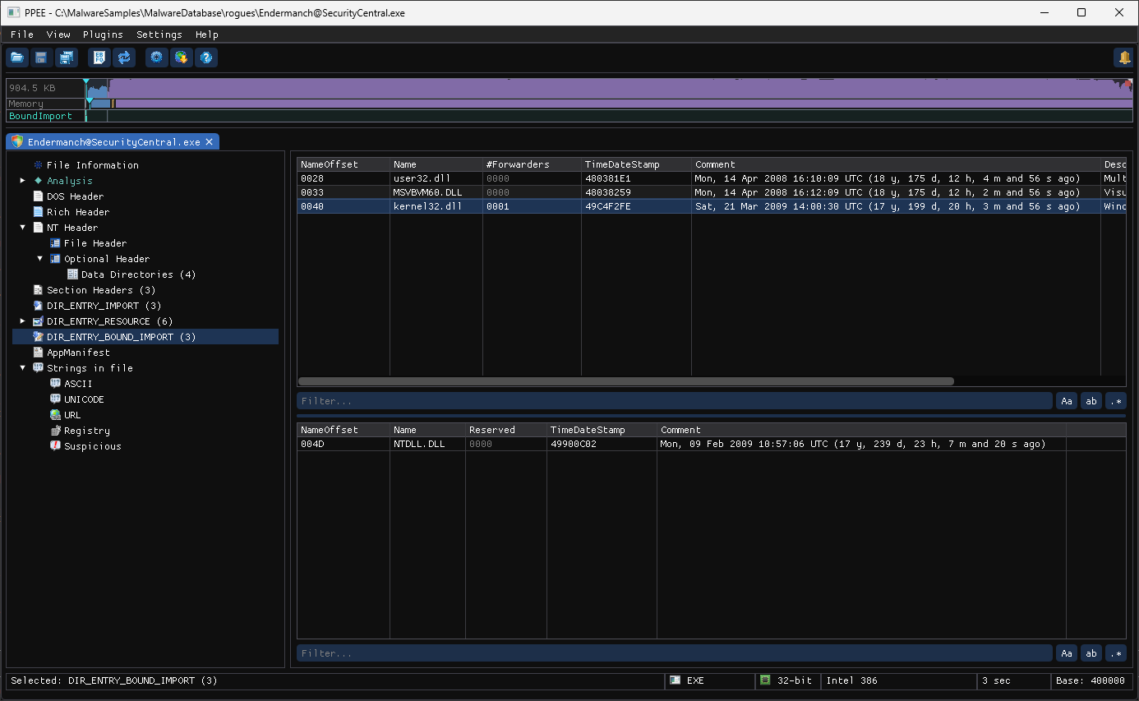Select UNICODE strings tree item
1139x701 pixels.
84,399
